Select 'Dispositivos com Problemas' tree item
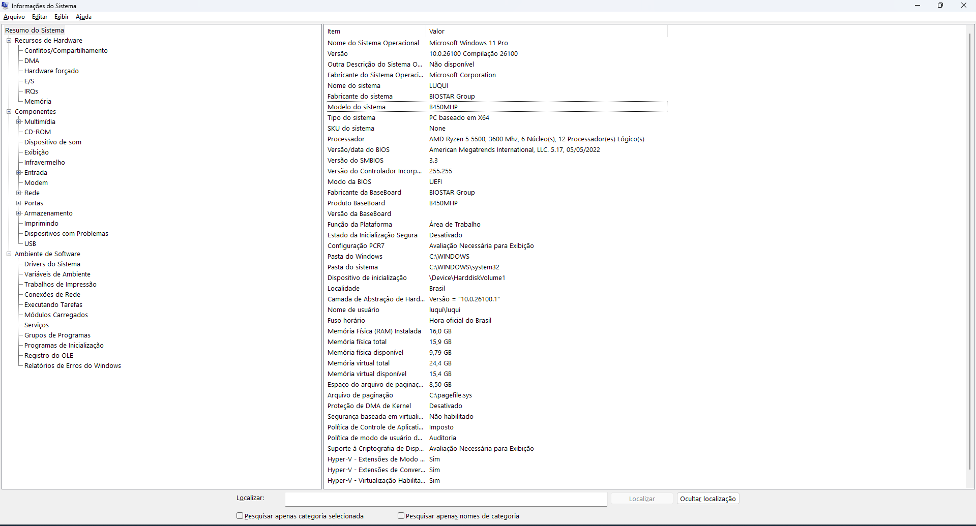The image size is (976, 526). pos(66,234)
